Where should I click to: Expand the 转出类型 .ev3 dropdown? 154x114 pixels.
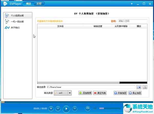(70, 93)
